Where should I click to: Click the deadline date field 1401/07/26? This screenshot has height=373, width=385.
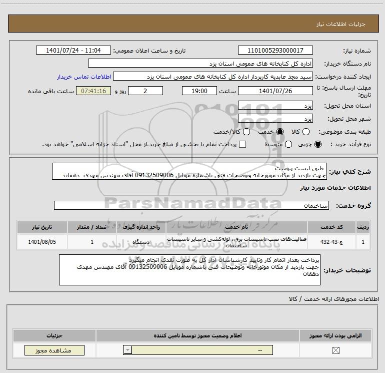coord(275,91)
